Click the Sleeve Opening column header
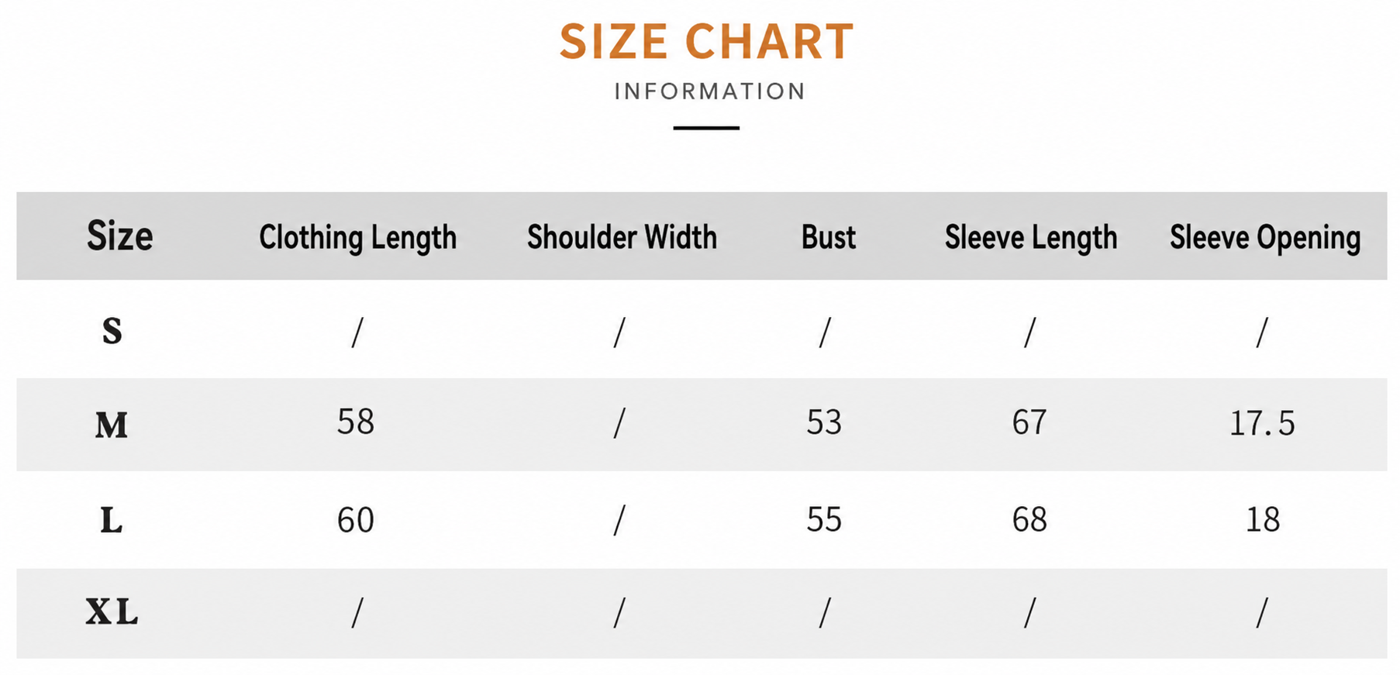The image size is (1400, 675). click(x=1265, y=238)
